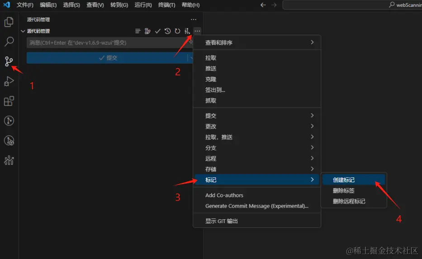Open the GitLens inspect icon in activity bar
This screenshot has width=422, height=259.
point(9,141)
